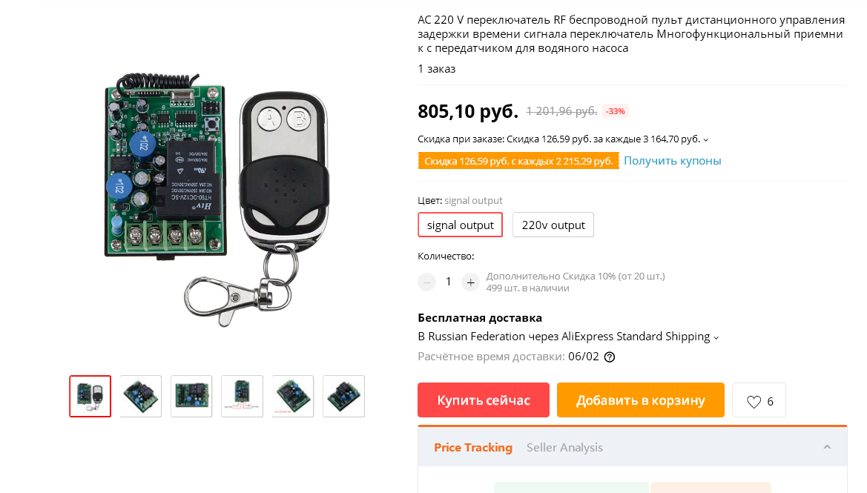Collapse the Price Tracking panel
The width and height of the screenshot is (867, 493).
pos(827,447)
